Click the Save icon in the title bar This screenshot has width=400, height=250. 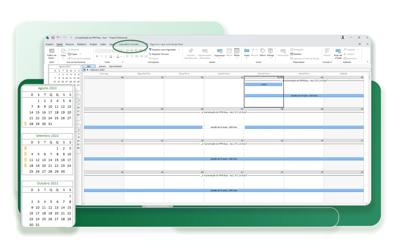53,37
